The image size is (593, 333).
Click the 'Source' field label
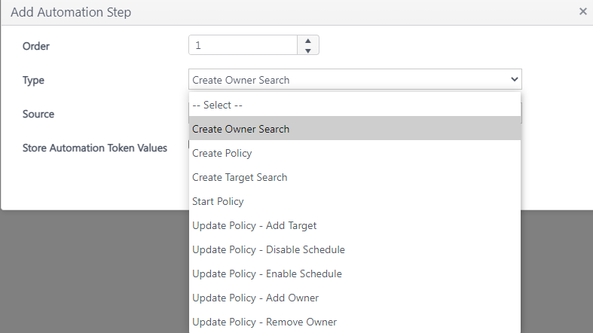(38, 114)
